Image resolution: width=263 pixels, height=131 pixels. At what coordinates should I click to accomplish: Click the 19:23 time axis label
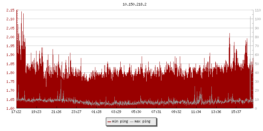[x=36, y=112]
